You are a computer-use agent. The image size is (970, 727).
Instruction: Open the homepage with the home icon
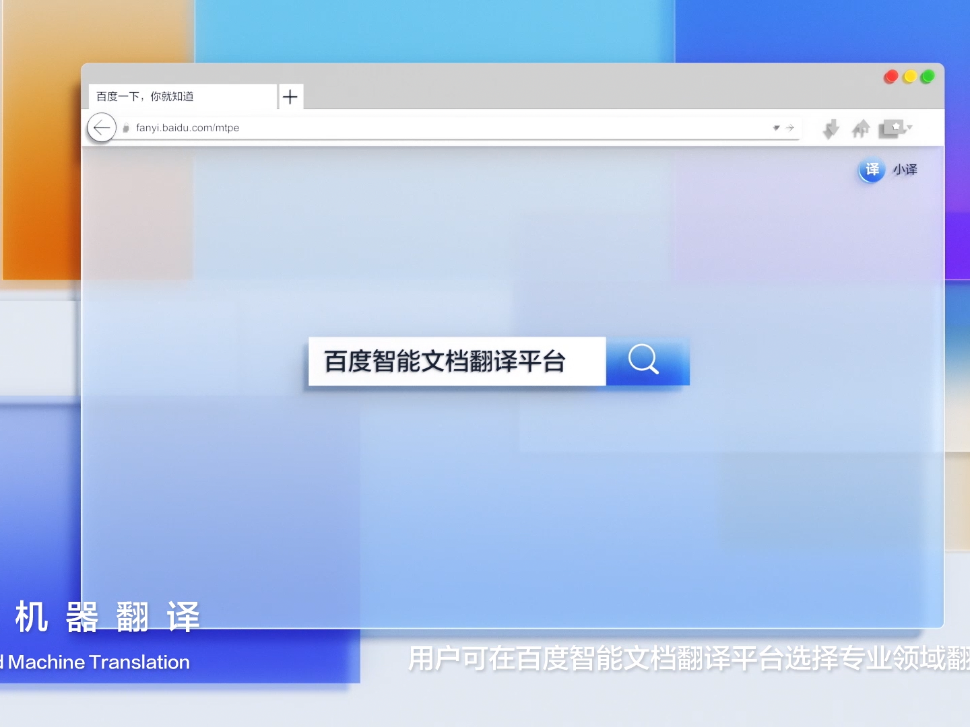861,128
